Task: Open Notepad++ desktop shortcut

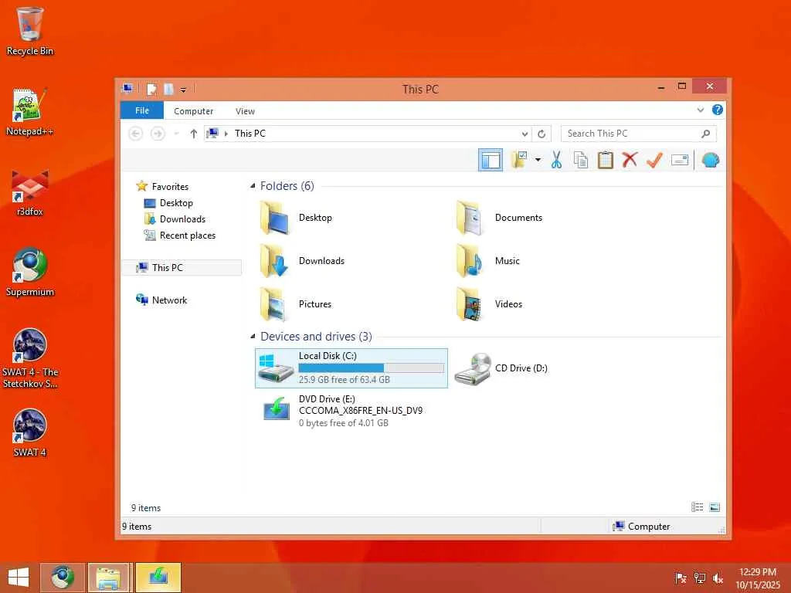Action: tap(30, 113)
